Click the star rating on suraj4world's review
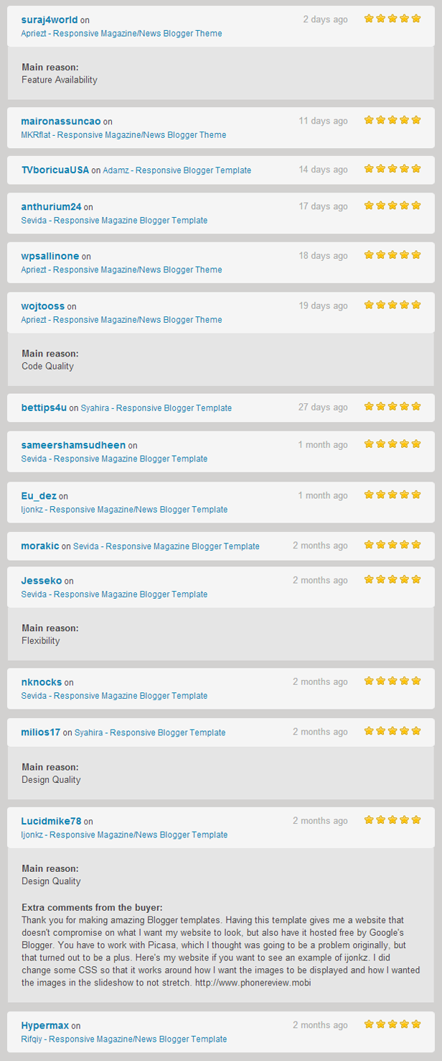 click(392, 19)
